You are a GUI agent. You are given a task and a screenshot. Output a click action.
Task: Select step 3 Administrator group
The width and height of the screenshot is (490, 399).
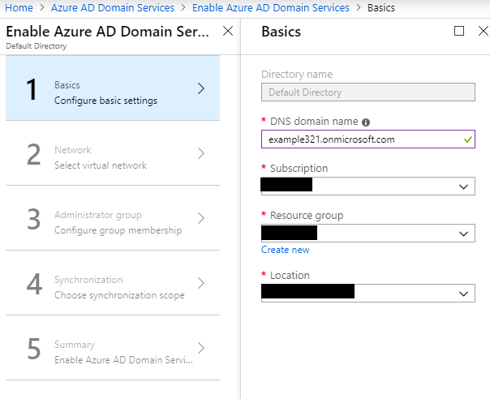[x=113, y=218]
